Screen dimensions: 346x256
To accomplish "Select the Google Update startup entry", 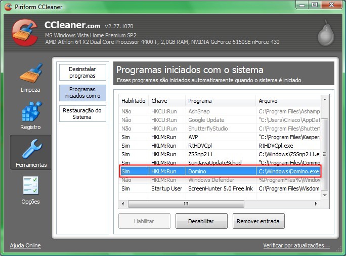I will (x=220, y=120).
